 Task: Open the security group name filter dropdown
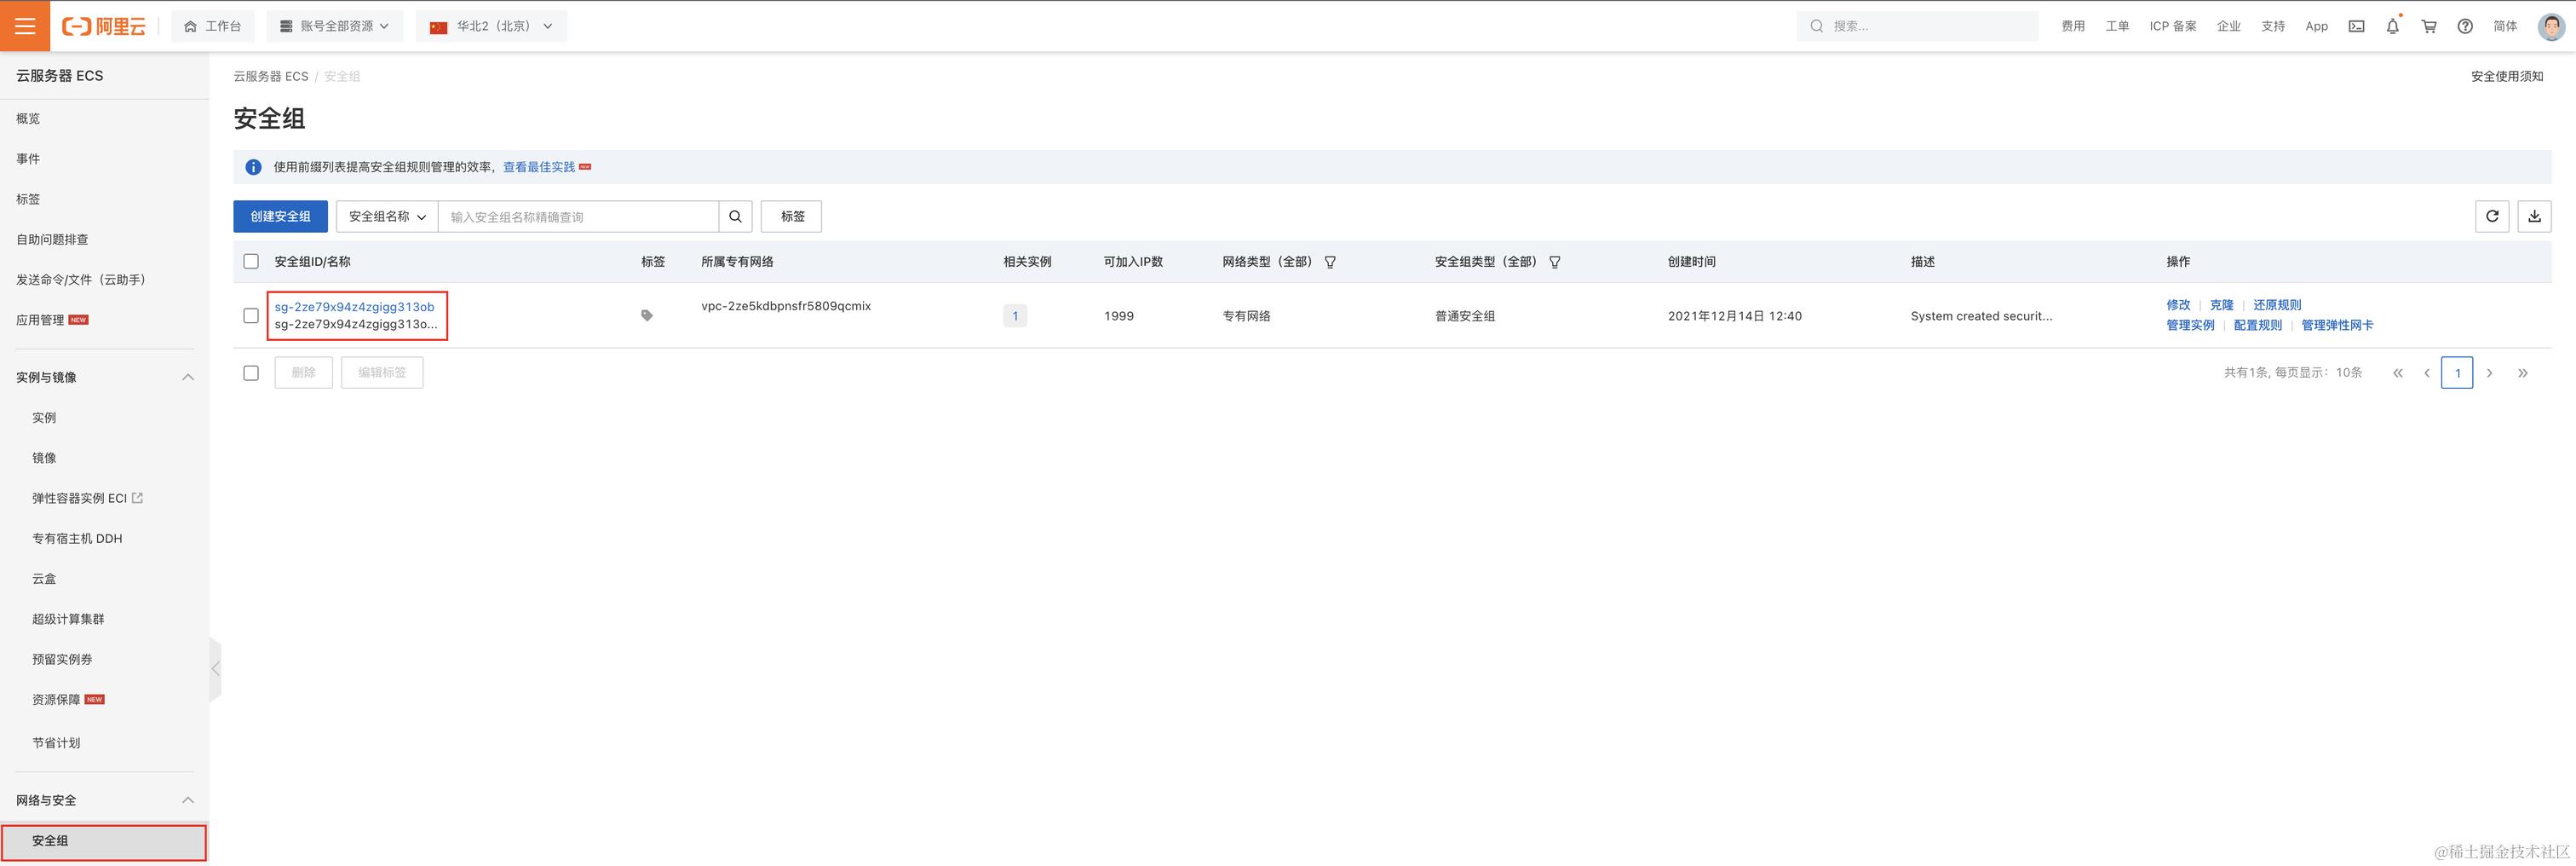point(387,216)
